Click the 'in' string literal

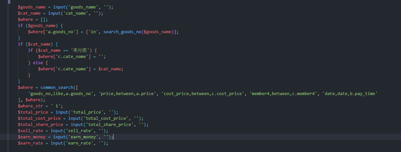[x=93, y=32]
